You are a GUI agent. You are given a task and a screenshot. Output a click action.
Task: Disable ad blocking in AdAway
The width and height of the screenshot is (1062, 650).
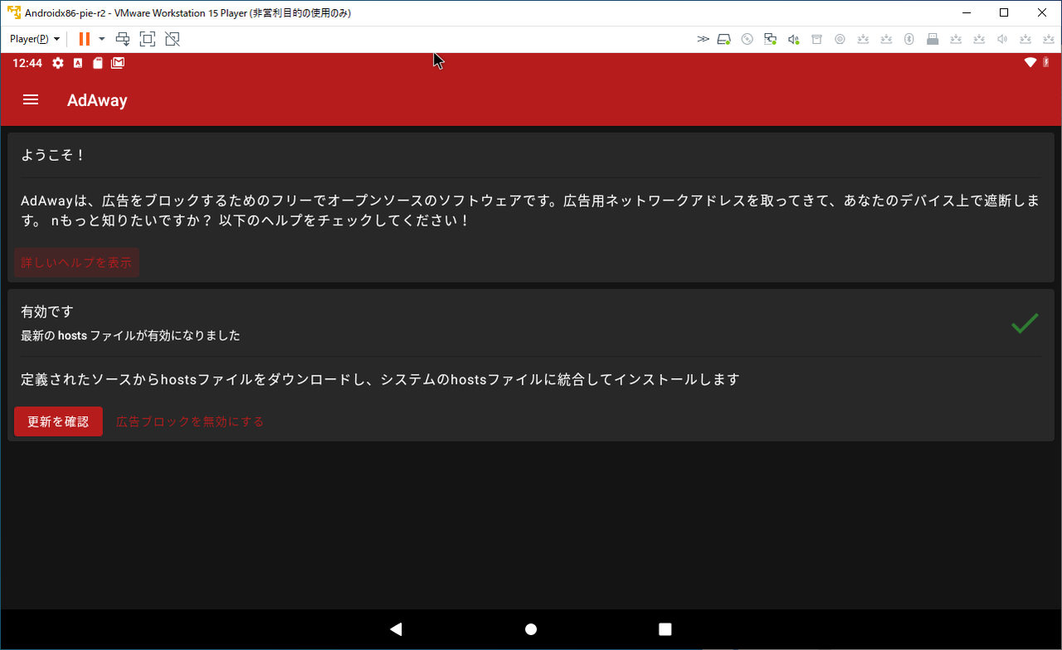pos(189,421)
